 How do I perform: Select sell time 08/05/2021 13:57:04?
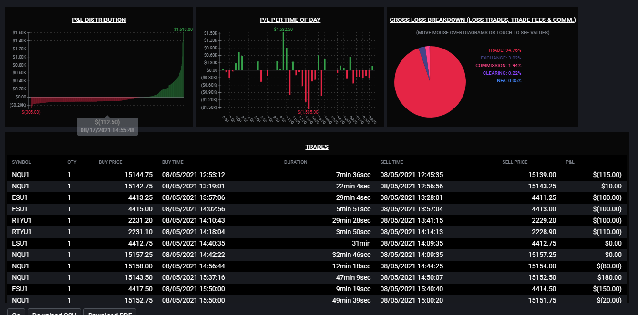pos(412,209)
